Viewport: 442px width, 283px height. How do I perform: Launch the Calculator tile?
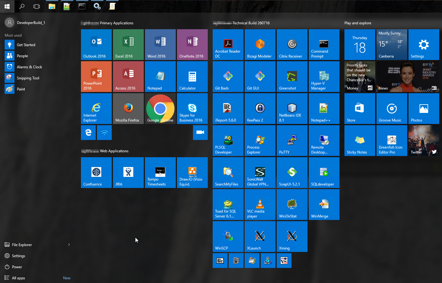[192, 77]
